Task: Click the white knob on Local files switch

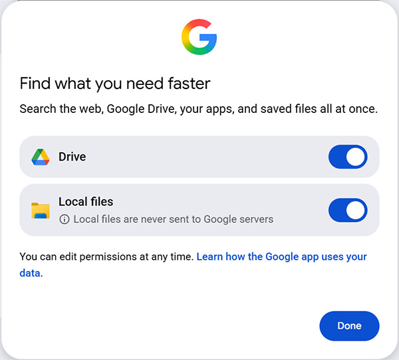Action: [x=356, y=211]
